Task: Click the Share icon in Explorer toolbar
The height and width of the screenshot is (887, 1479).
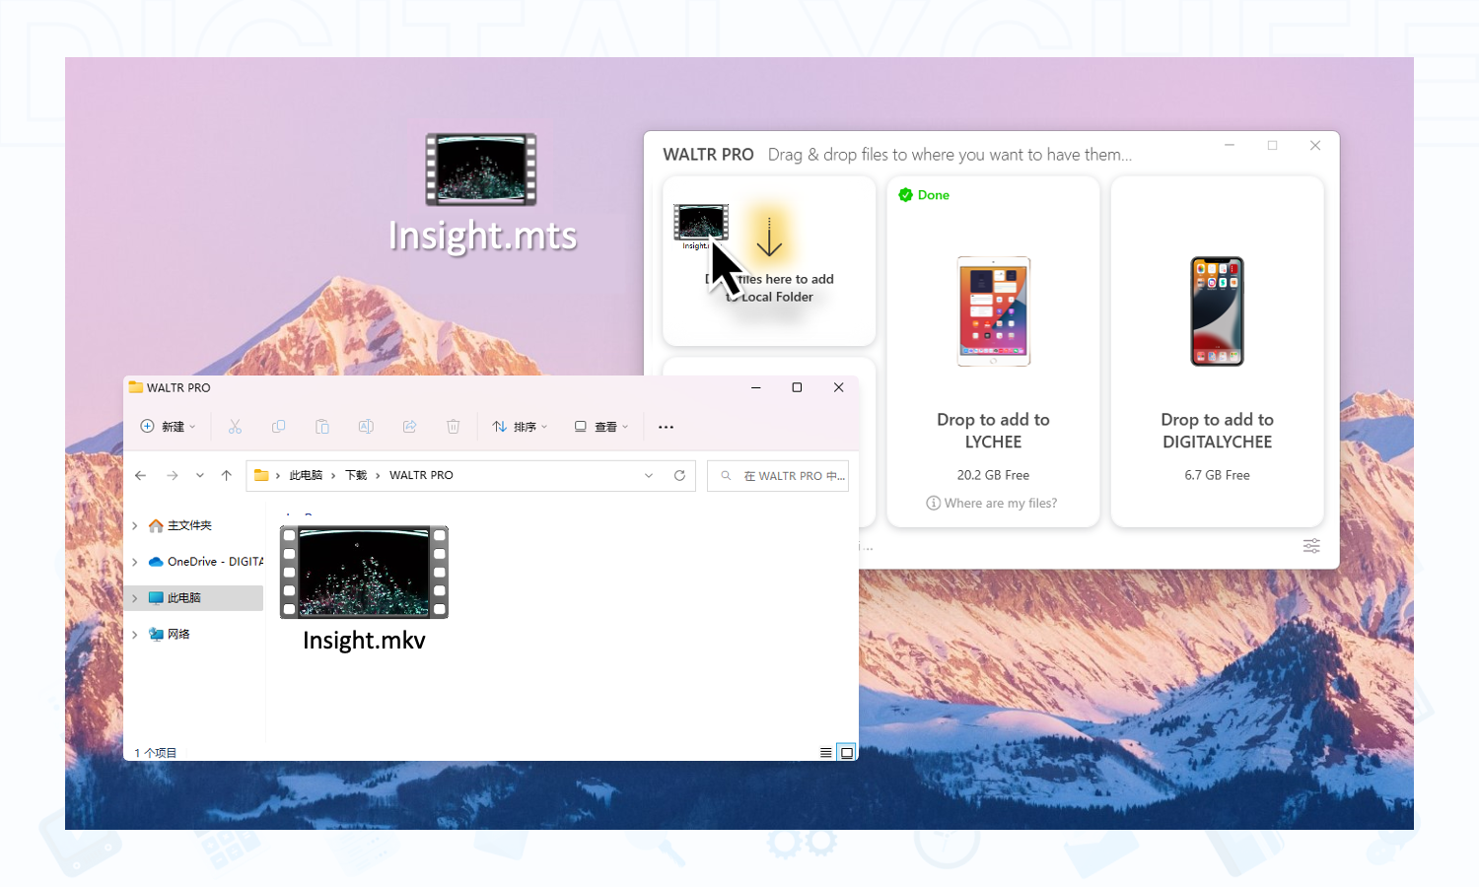Action: [x=409, y=427]
